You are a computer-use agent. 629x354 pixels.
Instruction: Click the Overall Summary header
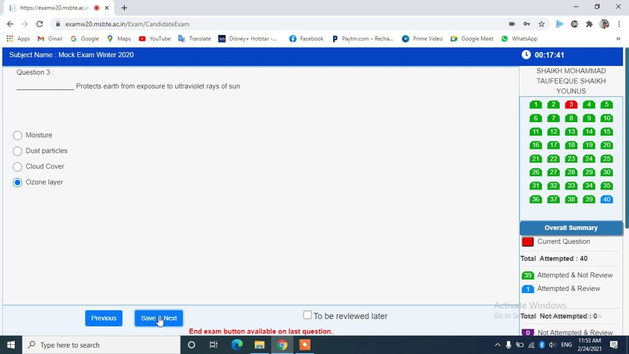[x=571, y=228]
